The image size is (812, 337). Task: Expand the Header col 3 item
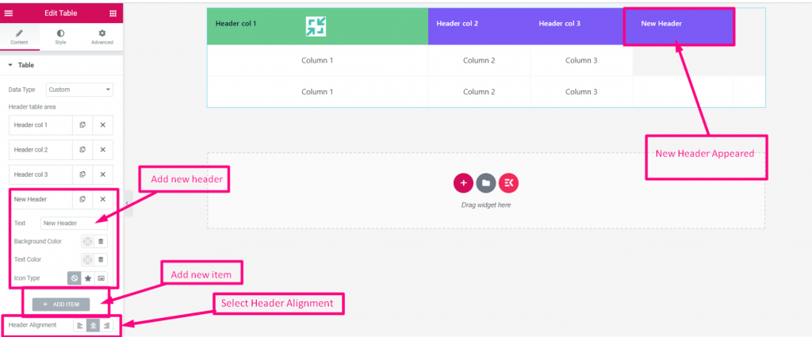pos(41,174)
